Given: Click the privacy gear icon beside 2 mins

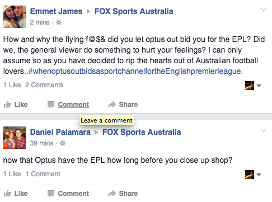Looking at the screenshot, I should pyautogui.click(x=59, y=22).
